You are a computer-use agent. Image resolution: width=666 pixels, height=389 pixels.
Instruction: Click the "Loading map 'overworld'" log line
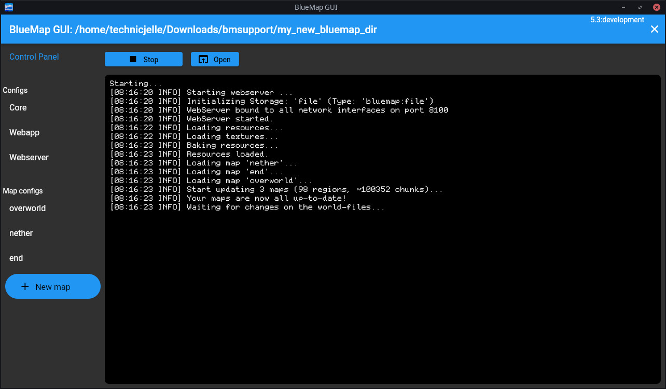pyautogui.click(x=211, y=180)
